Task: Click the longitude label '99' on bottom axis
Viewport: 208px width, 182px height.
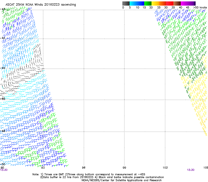Action: 124,168
